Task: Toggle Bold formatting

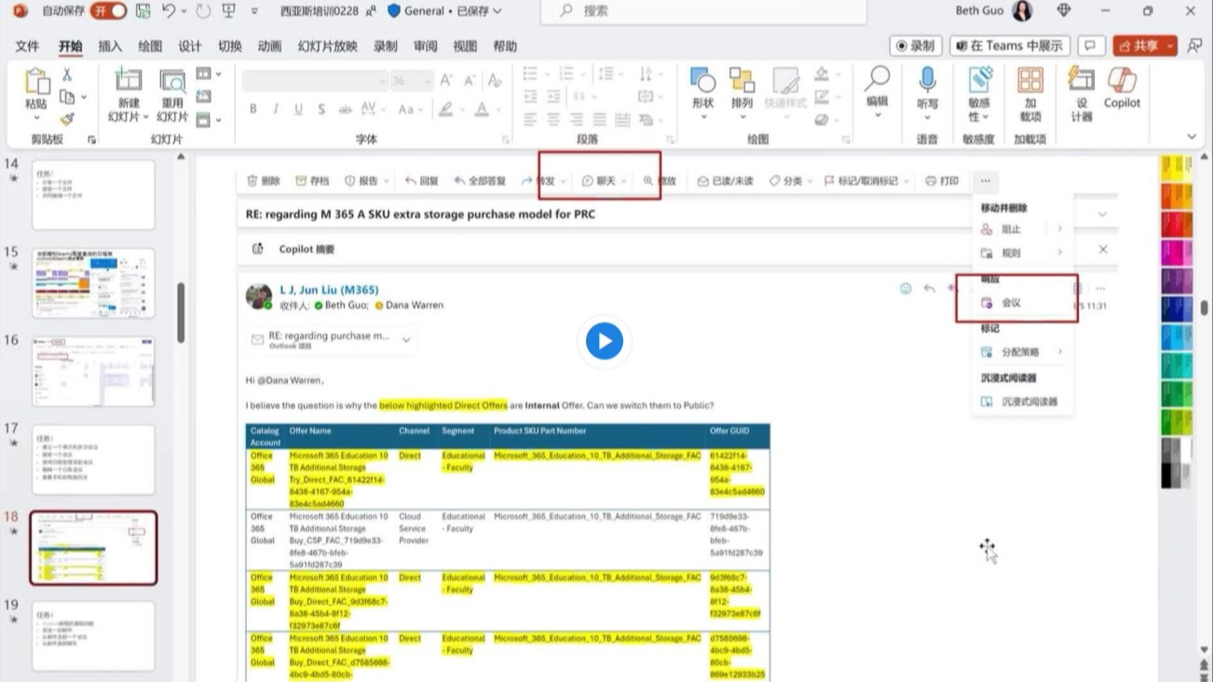Action: click(252, 109)
